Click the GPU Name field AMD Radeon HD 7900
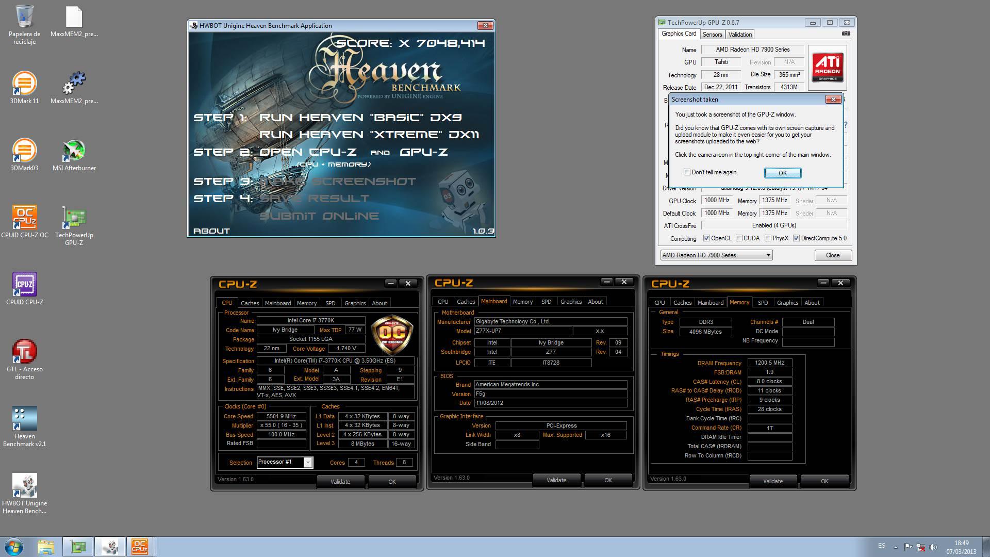This screenshot has height=557, width=990. pos(752,50)
